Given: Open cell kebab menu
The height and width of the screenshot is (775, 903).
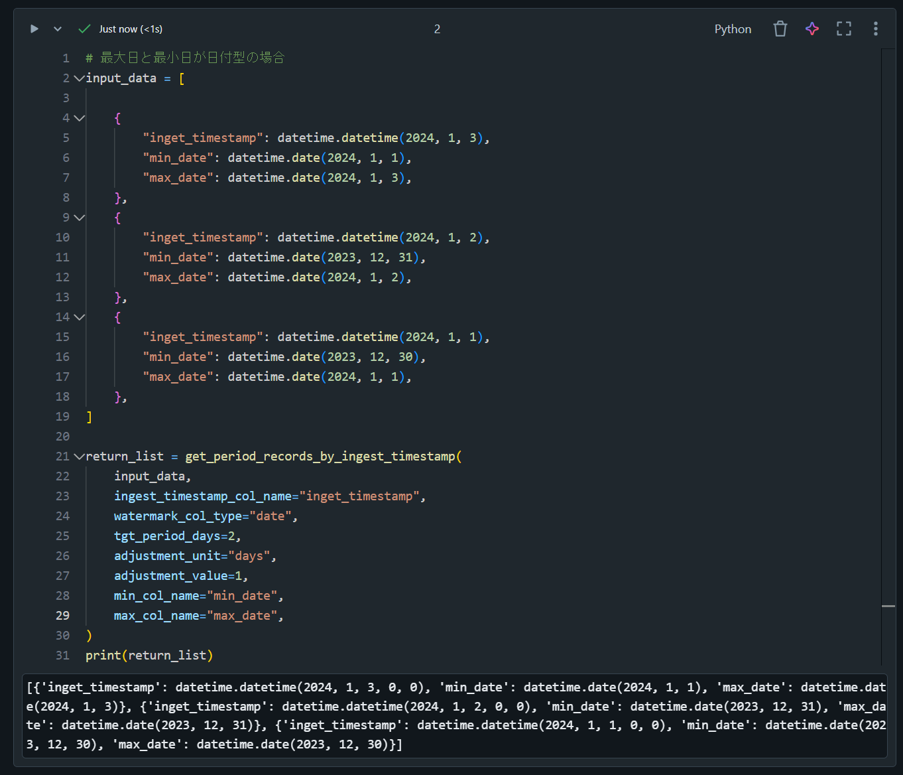Looking at the screenshot, I should (876, 29).
